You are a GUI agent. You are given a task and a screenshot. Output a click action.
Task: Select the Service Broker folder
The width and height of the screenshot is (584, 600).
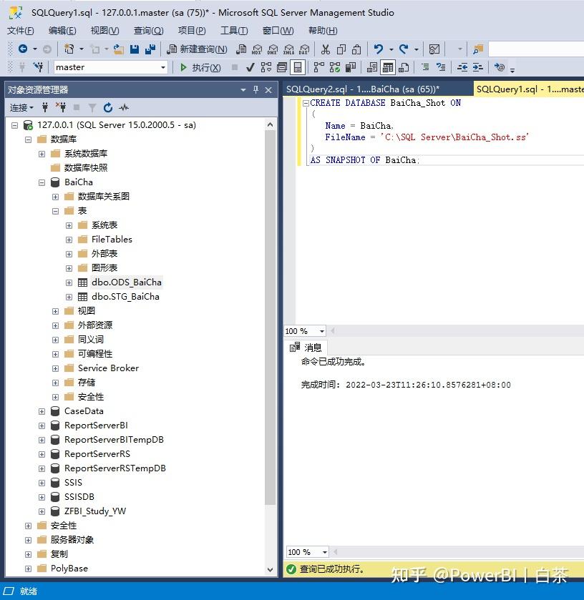(x=108, y=368)
